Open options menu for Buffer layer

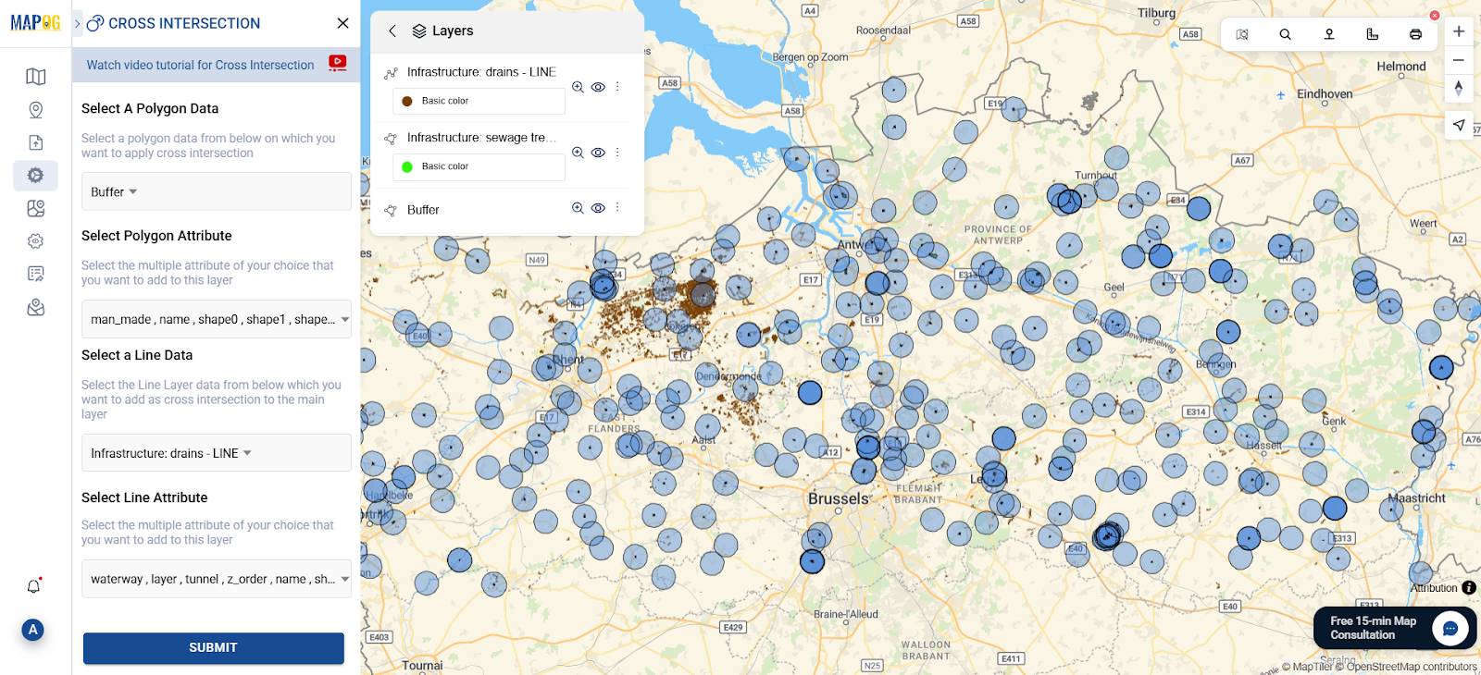click(x=617, y=208)
